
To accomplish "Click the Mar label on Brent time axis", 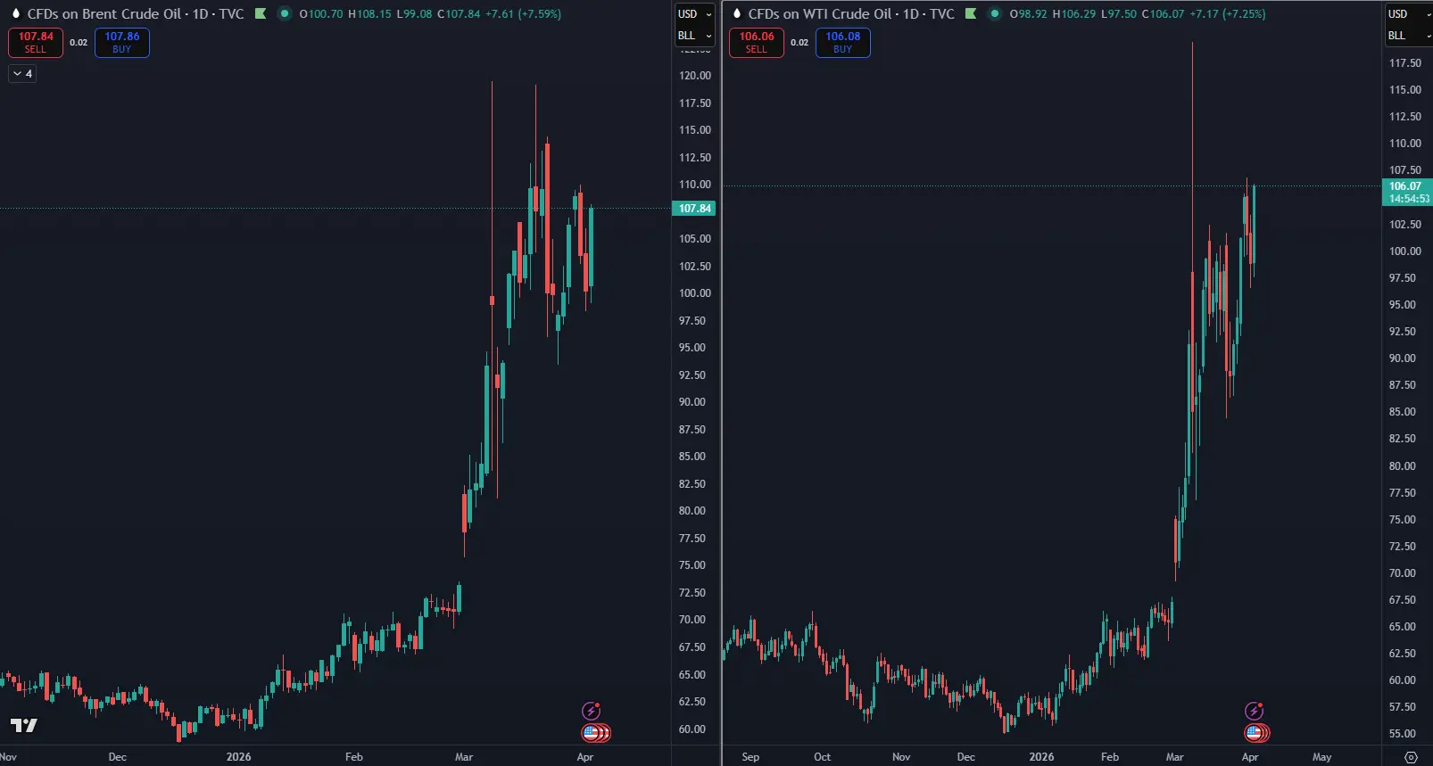I will pyautogui.click(x=464, y=757).
